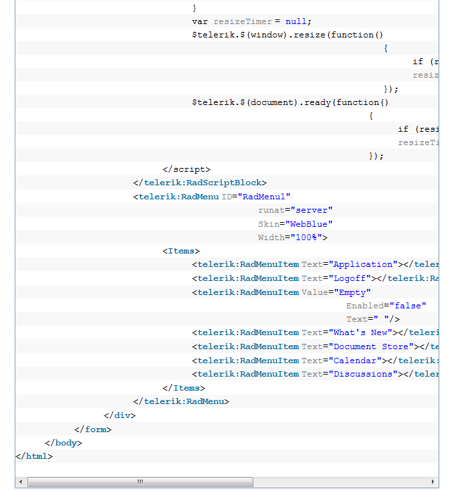Click the horizontal scrollbar left arrow
The image size is (458, 493).
[21, 482]
